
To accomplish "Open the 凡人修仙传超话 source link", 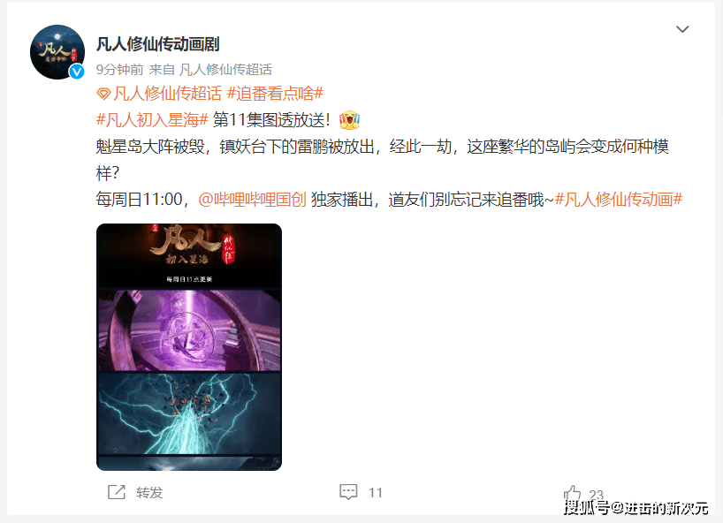I will pyautogui.click(x=225, y=70).
